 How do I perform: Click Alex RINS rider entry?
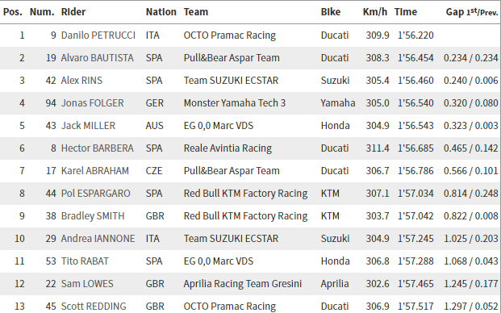pyautogui.click(x=81, y=81)
